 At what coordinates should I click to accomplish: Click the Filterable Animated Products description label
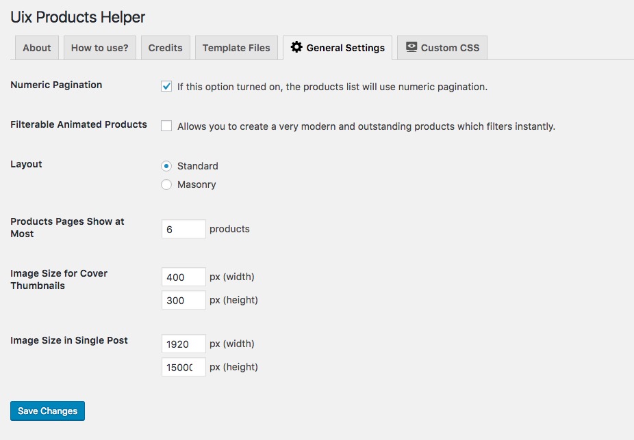(366, 126)
